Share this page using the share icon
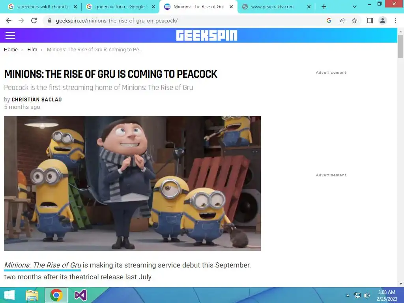Image resolution: width=404 pixels, height=303 pixels. pos(342,21)
